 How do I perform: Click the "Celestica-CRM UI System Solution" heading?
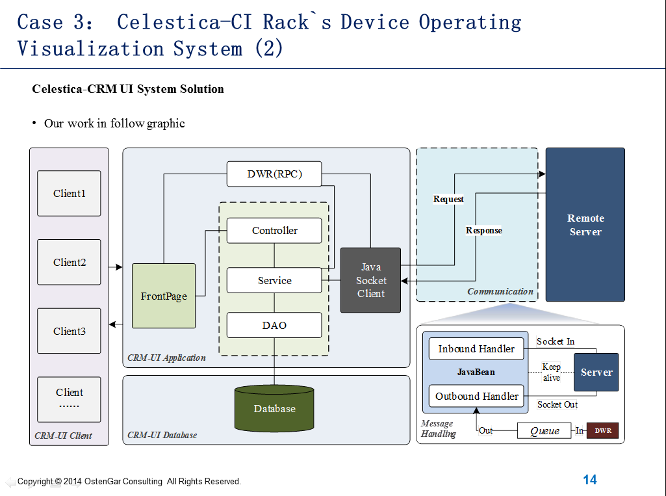[x=128, y=89]
